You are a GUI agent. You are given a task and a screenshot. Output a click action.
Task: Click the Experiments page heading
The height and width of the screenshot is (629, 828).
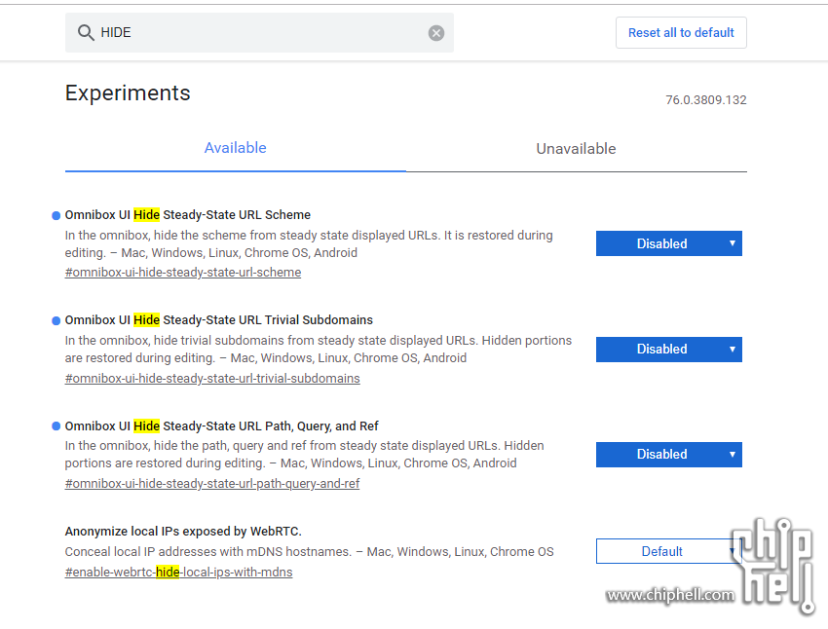coord(128,92)
